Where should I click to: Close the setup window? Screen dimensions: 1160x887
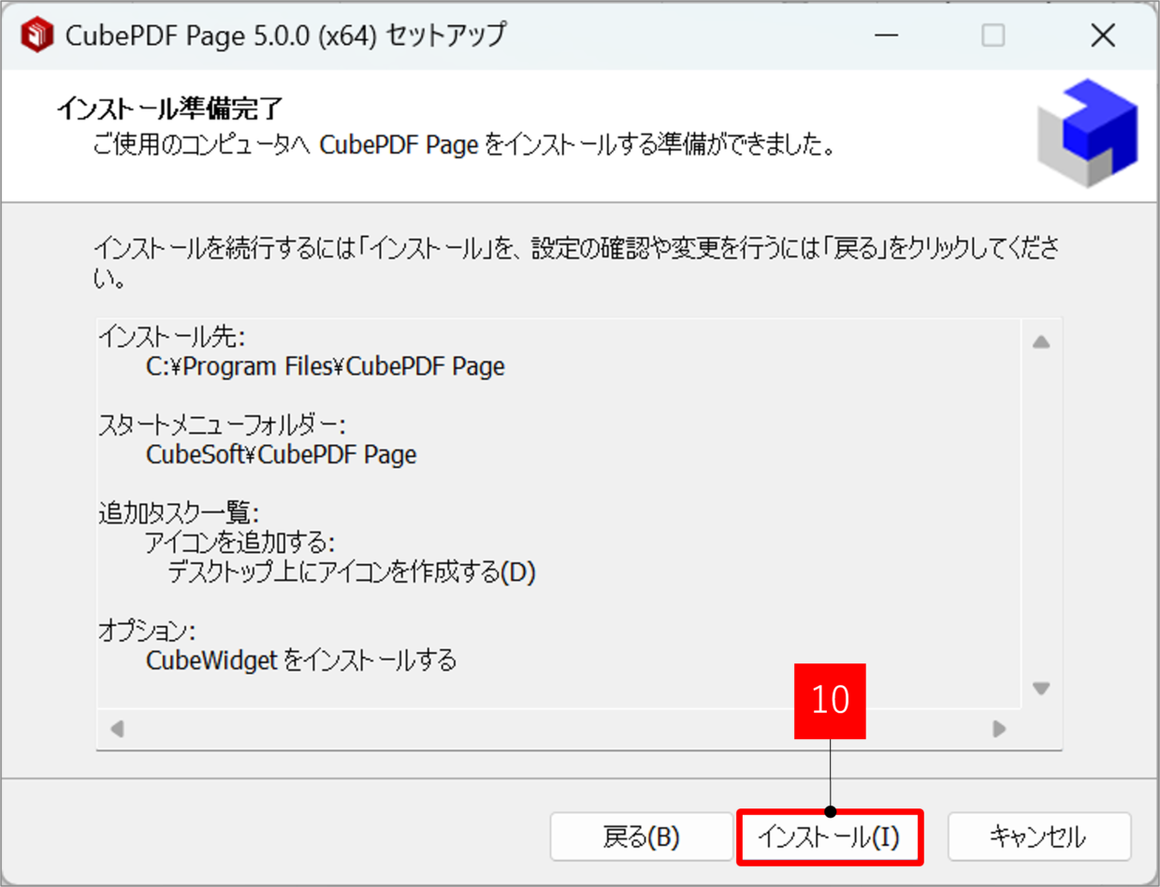[x=1103, y=36]
